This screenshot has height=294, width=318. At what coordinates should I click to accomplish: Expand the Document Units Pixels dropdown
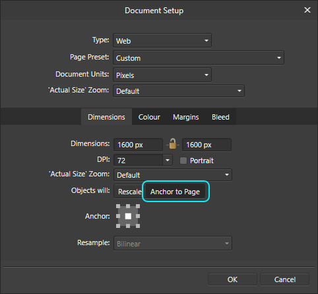162,75
